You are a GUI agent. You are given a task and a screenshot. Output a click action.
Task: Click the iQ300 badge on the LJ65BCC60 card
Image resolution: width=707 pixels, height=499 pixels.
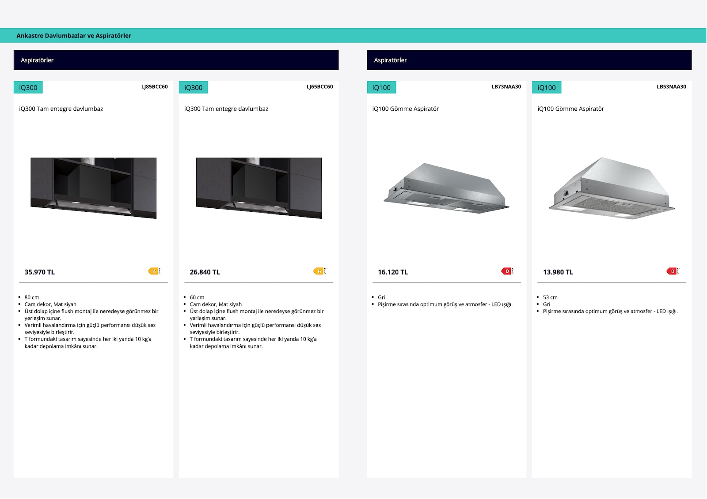click(193, 87)
